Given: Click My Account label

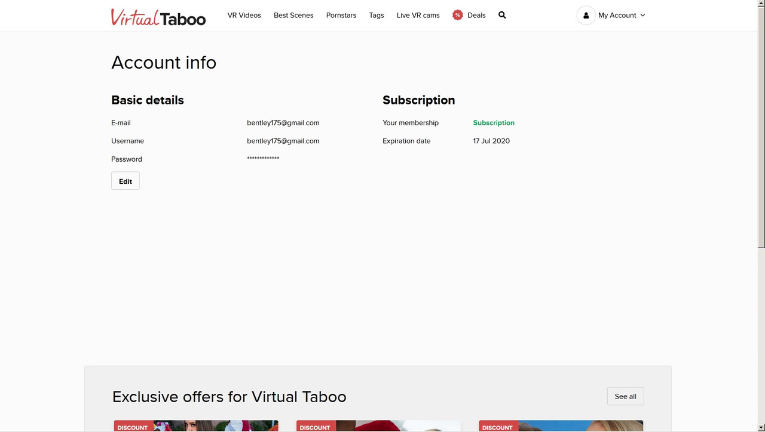Looking at the screenshot, I should (617, 16).
